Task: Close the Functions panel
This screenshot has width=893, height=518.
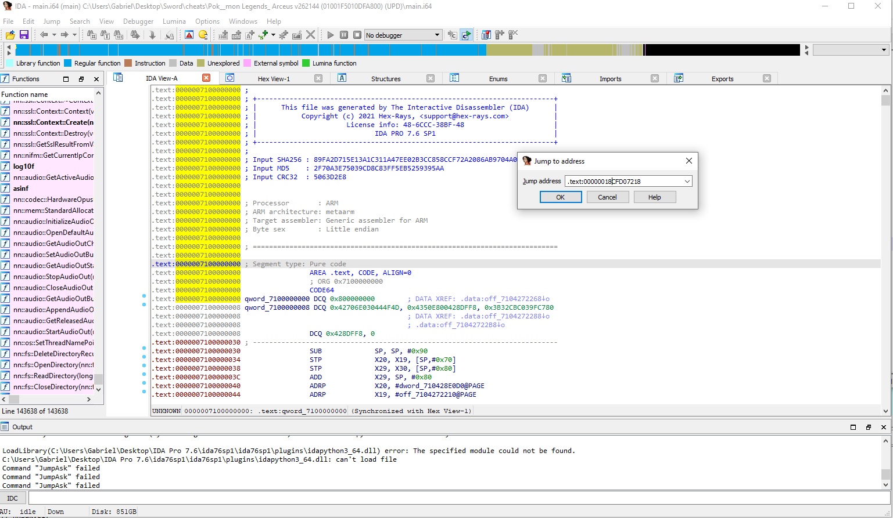Action: (96, 79)
